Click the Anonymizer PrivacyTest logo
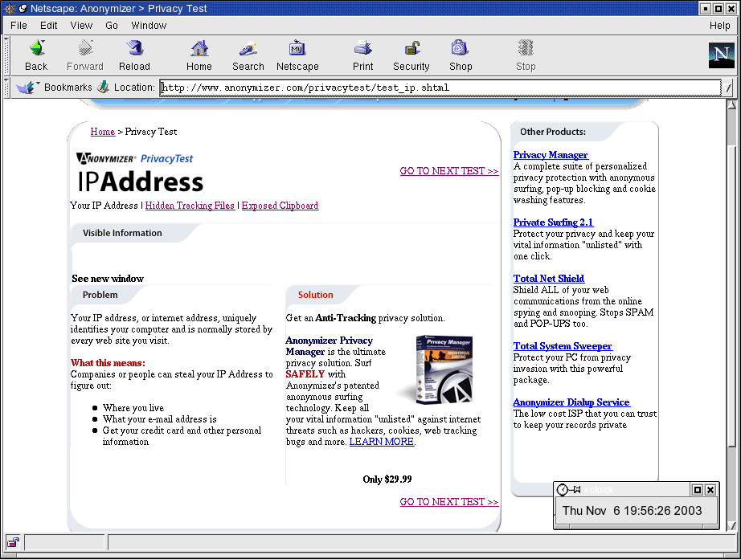741x559 pixels. [135, 159]
